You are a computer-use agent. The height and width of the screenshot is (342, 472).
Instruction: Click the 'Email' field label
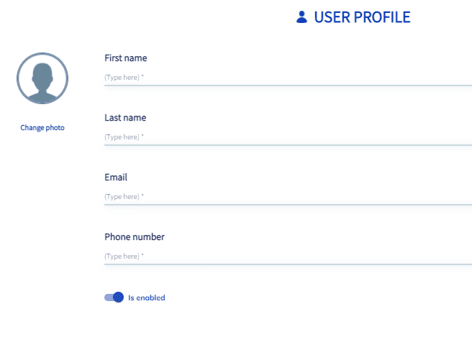pyautogui.click(x=116, y=177)
